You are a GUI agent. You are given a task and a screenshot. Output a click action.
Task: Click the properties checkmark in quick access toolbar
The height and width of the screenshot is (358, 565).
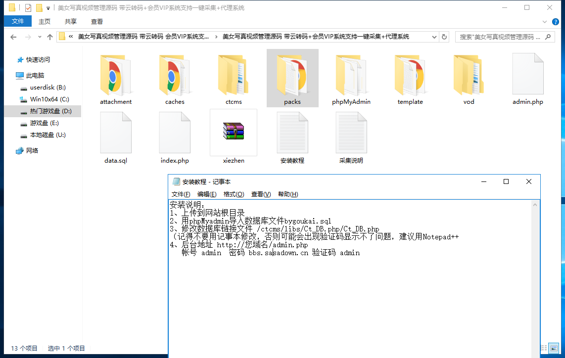(28, 7)
